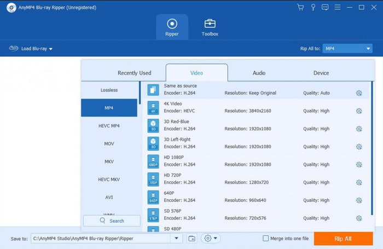This screenshot has width=383, height=249.
Task: Switch to the Ripper tab
Action: 172,27
